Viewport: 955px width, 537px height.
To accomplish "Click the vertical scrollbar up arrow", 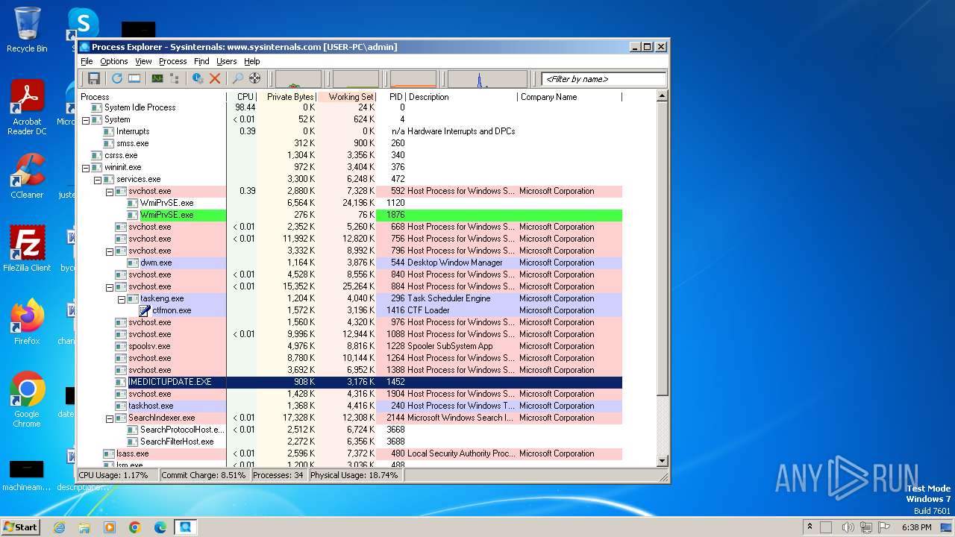I will [662, 96].
